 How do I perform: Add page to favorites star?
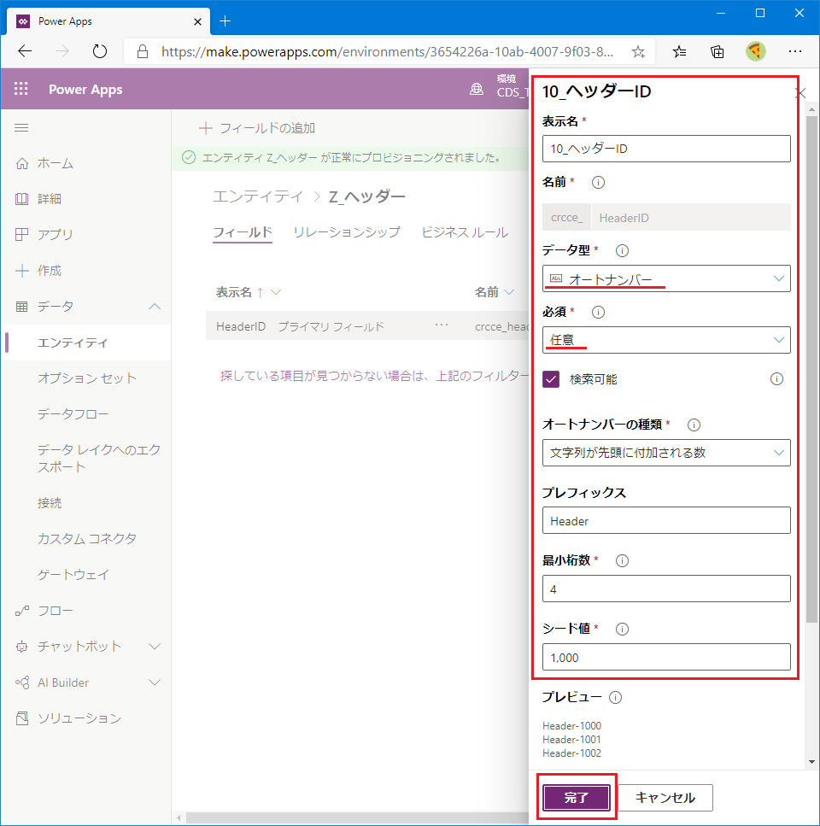[x=638, y=51]
